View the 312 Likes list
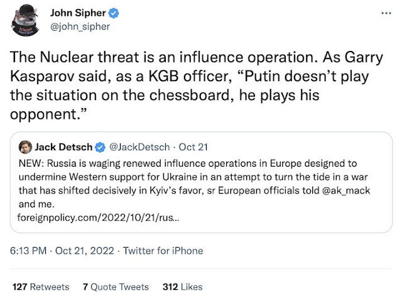Image resolution: width=402 pixels, height=303 pixels. (182, 287)
